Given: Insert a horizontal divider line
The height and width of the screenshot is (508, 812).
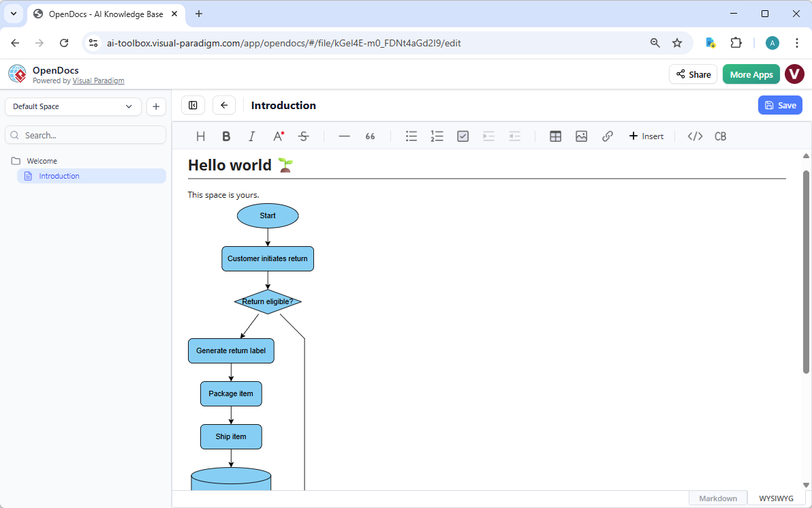Looking at the screenshot, I should tap(344, 136).
